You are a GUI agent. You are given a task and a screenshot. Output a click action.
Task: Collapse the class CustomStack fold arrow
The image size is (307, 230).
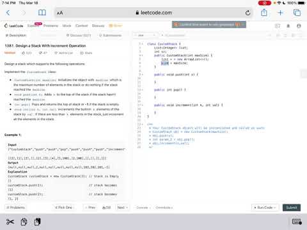coord(142,44)
